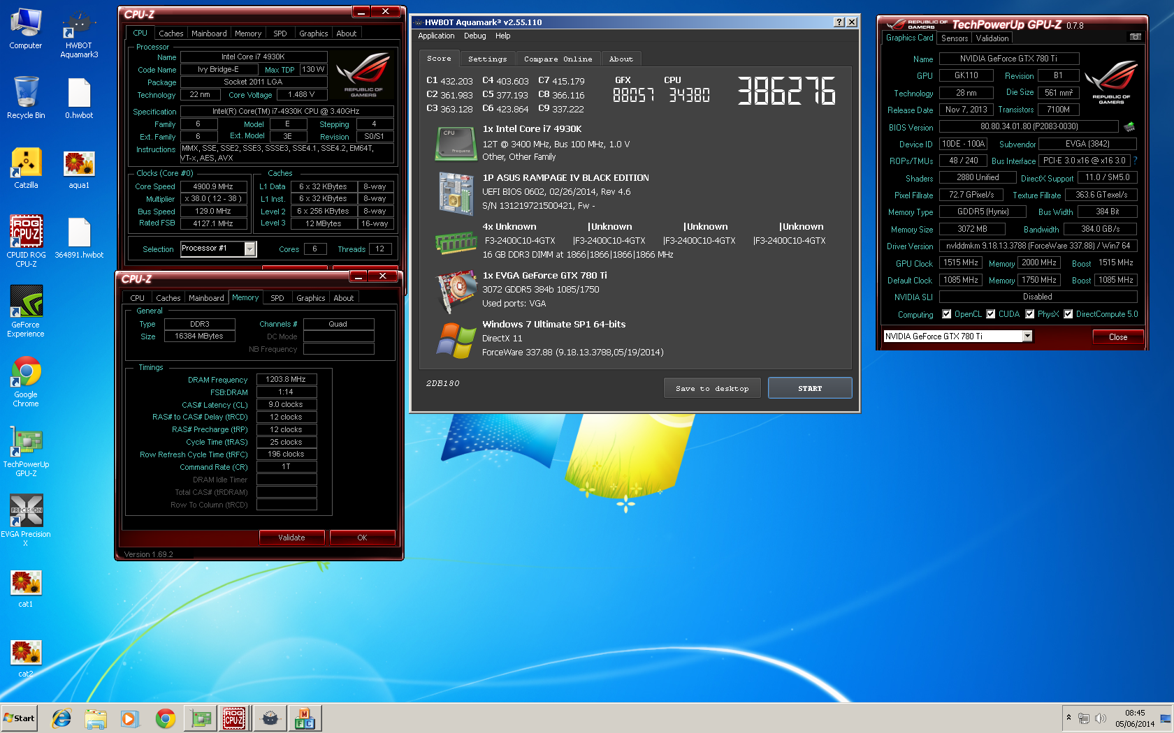
Task: Click the GPU-Z screenshot camera icon
Action: pyautogui.click(x=1136, y=37)
